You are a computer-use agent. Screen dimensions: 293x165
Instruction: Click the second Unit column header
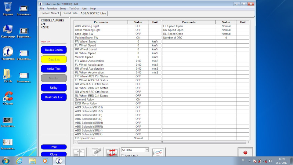[243, 22]
